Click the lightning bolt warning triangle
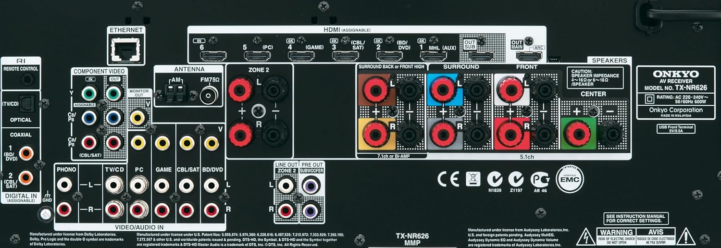This screenshot has height=248, width=721. click(x=585, y=236)
